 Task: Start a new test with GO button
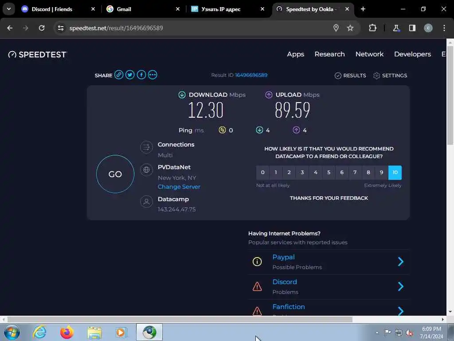pos(115,174)
